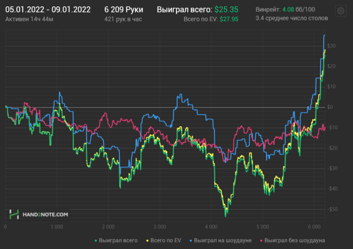Click the 5 000 x-axis label

[263, 227]
